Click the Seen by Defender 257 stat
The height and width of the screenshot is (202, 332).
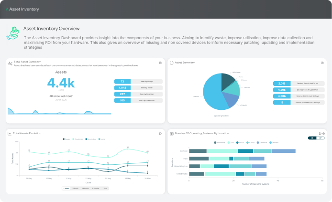[x=138, y=94]
